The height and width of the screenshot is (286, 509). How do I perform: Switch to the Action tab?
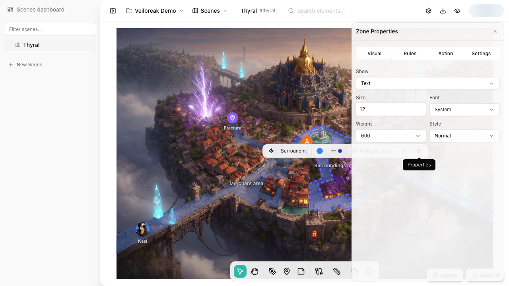coord(445,54)
